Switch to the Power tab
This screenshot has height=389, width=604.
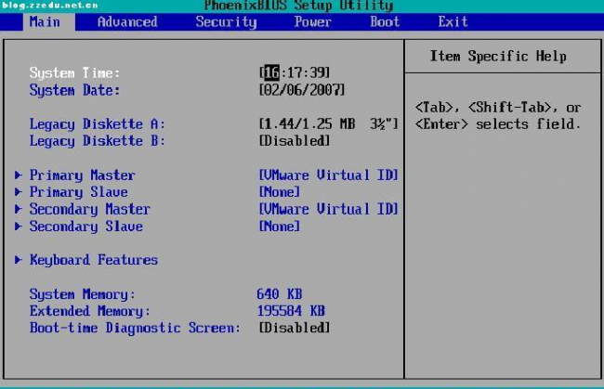313,22
